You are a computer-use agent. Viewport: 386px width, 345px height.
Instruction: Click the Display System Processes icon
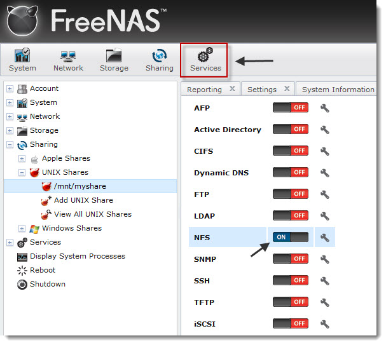point(22,257)
